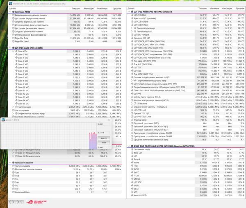Click the thermometer icon beside Temp9

point(132,159)
